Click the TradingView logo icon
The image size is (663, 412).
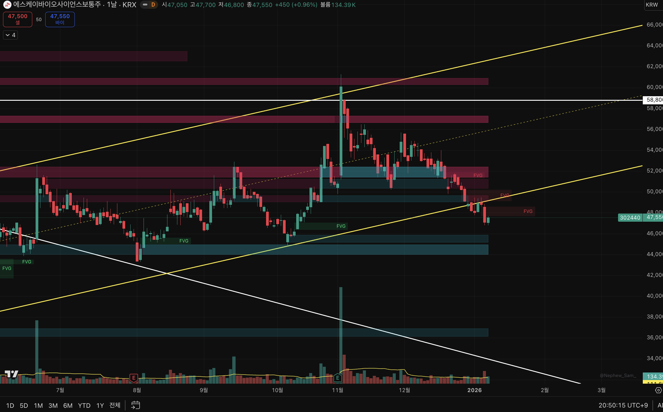(11, 374)
